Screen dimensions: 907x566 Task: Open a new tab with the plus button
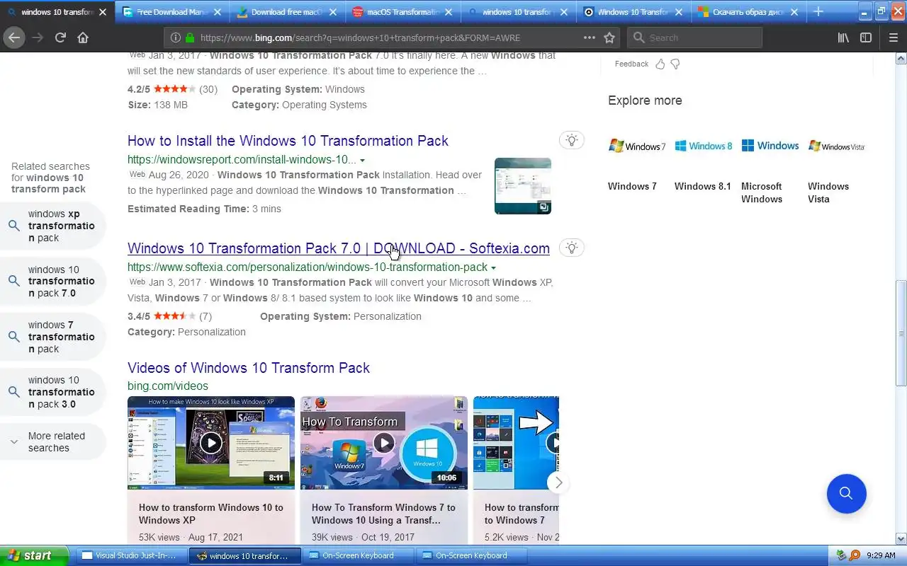pyautogui.click(x=818, y=11)
